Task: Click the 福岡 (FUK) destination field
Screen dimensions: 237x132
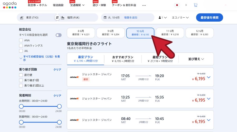Action: [78, 18]
